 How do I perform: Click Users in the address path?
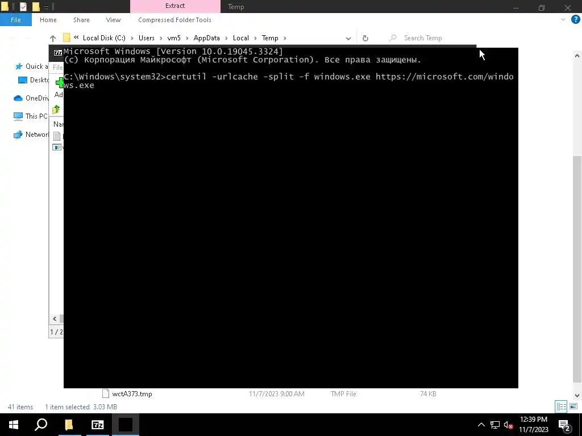[x=146, y=38]
